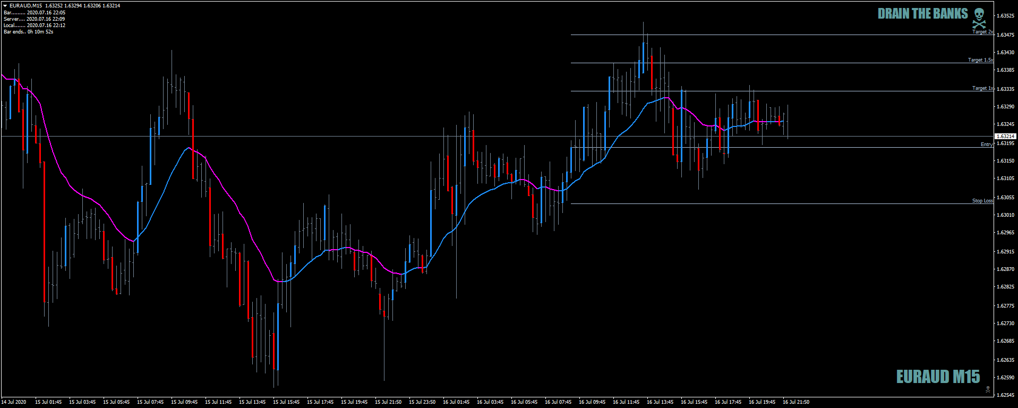Click the EURAUD,M15 symbol title text
The width and height of the screenshot is (1018, 408).
(x=25, y=6)
